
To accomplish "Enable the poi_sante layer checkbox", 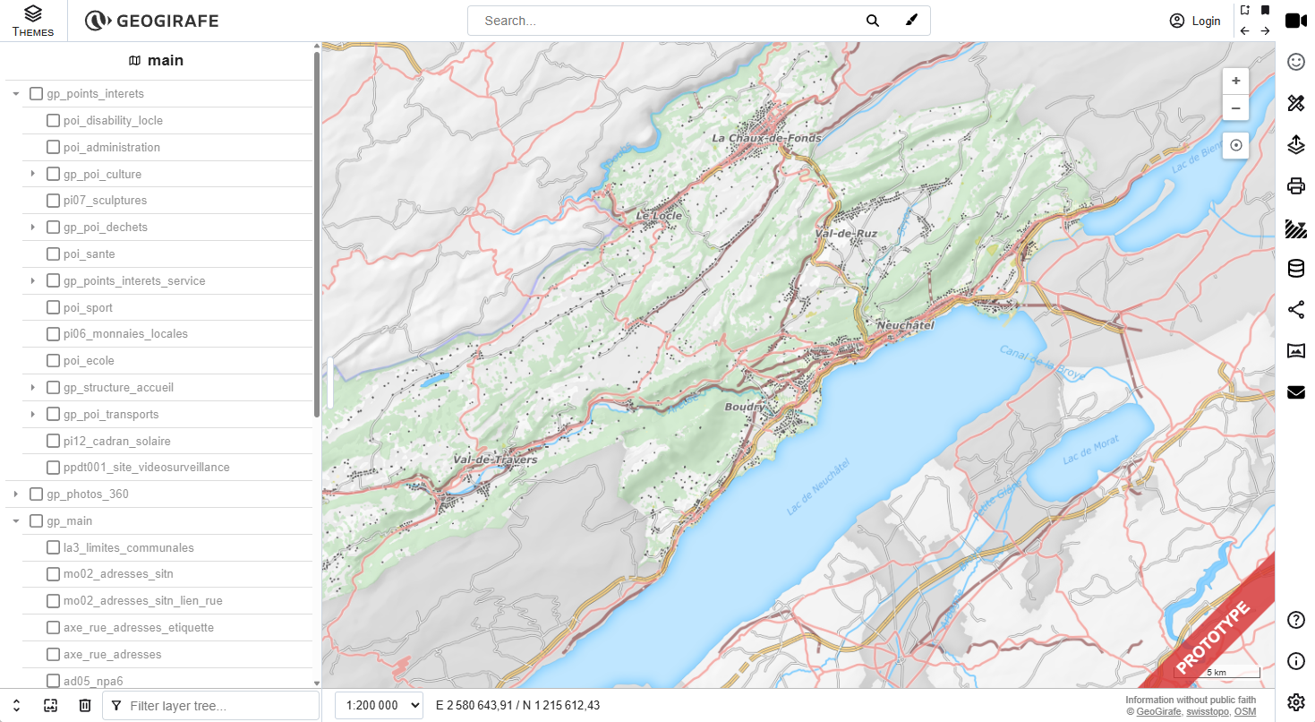I will pyautogui.click(x=53, y=254).
